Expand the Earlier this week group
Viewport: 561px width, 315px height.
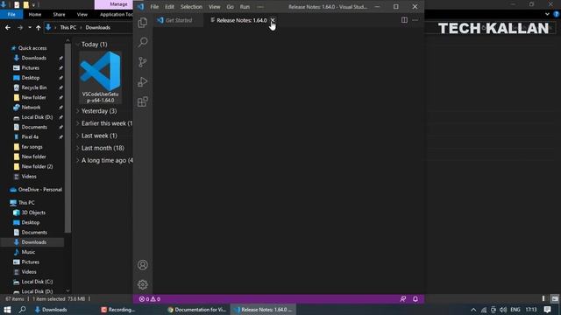(x=78, y=123)
